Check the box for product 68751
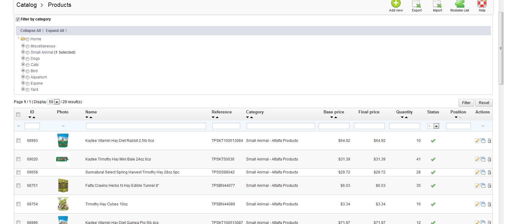 (x=19, y=186)
